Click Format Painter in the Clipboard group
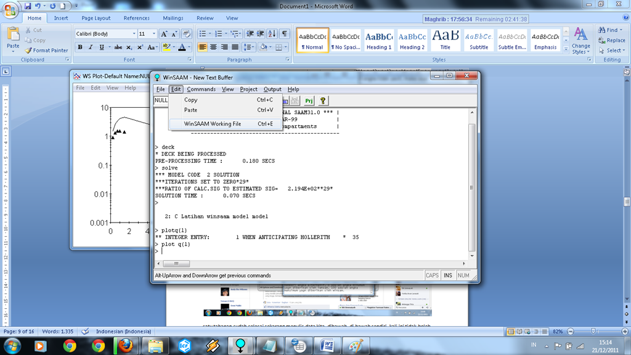This screenshot has height=355, width=631. click(46, 51)
